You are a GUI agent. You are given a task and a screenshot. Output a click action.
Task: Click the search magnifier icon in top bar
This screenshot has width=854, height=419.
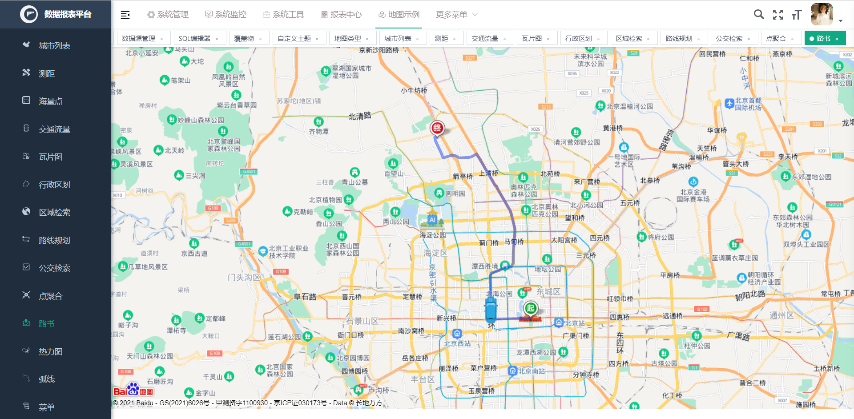pos(759,15)
